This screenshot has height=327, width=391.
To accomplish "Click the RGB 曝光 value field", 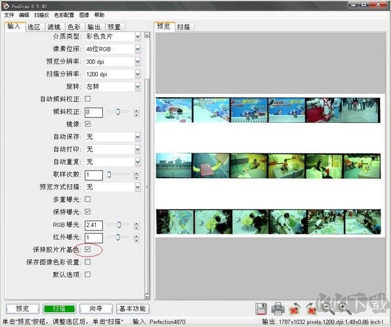I will [x=94, y=225].
